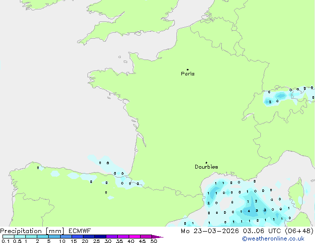Click the '40' legend scale number
The width and height of the screenshot is (315, 243).
coord(131,241)
